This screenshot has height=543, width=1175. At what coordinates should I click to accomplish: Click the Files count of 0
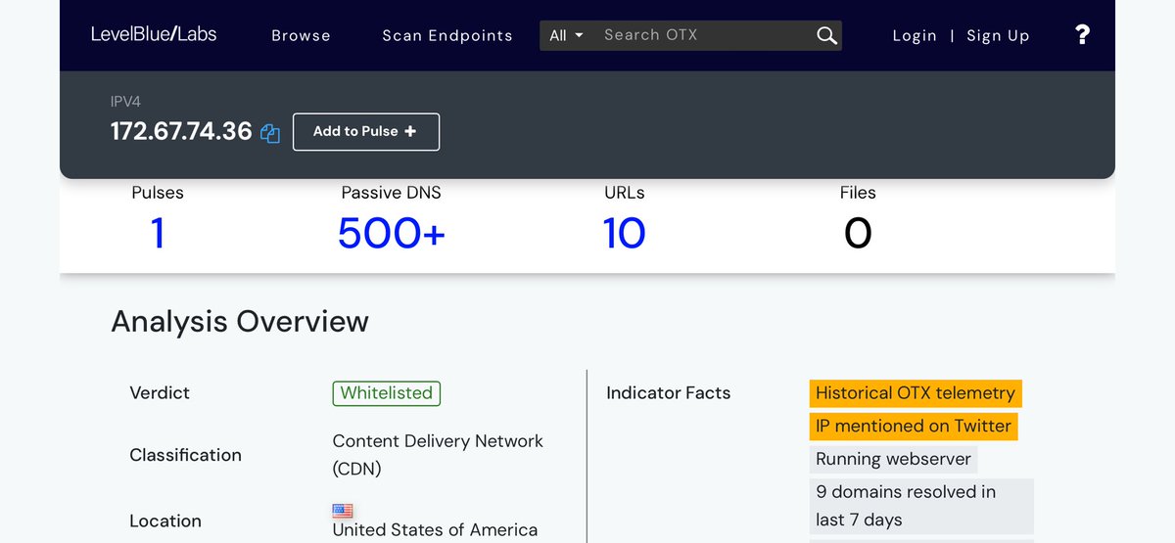click(857, 233)
